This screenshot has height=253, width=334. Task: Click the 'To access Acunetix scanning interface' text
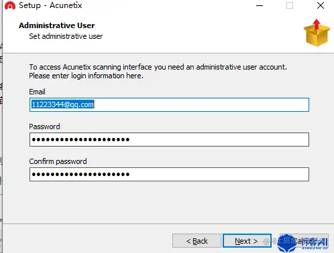(x=158, y=67)
